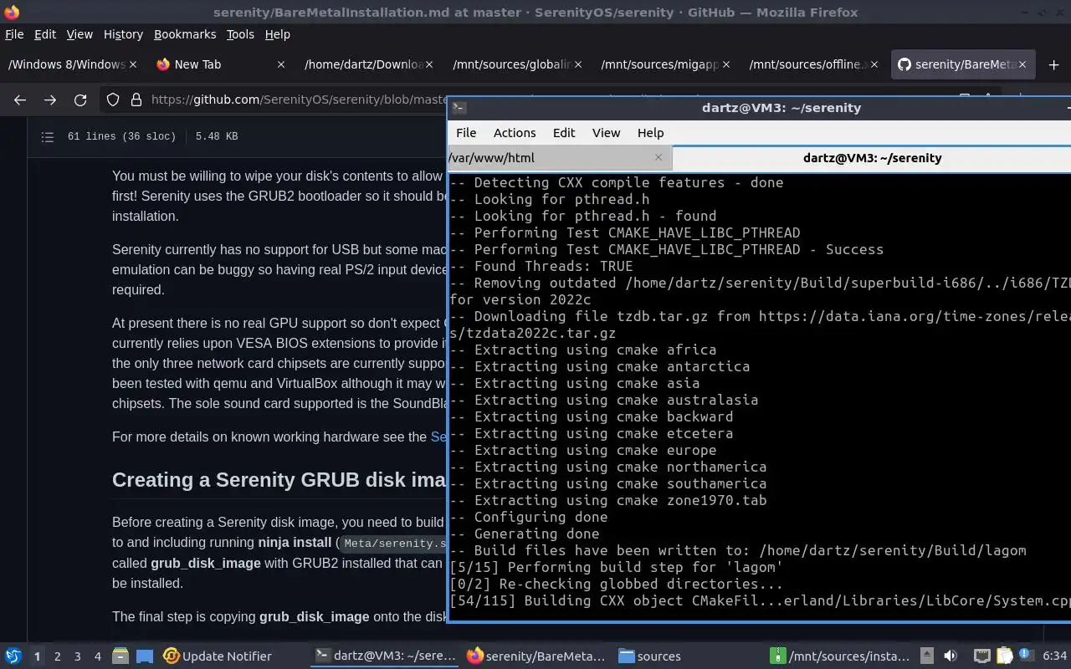The width and height of the screenshot is (1071, 669).
Task: Close the '/Windows 8/Windows' Firefox tab
Action: tap(132, 64)
